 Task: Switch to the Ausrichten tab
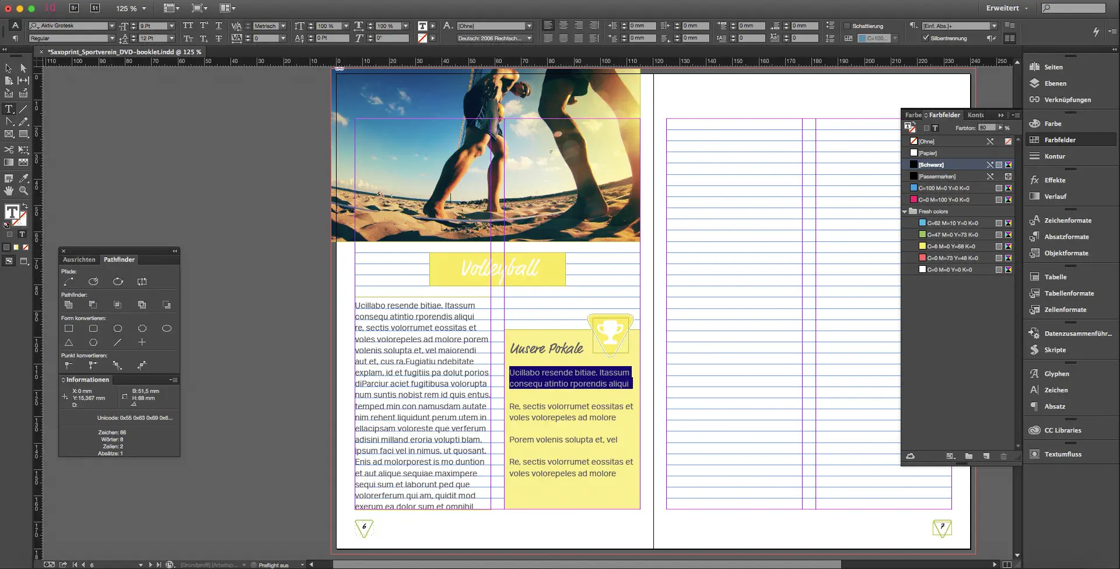[79, 259]
